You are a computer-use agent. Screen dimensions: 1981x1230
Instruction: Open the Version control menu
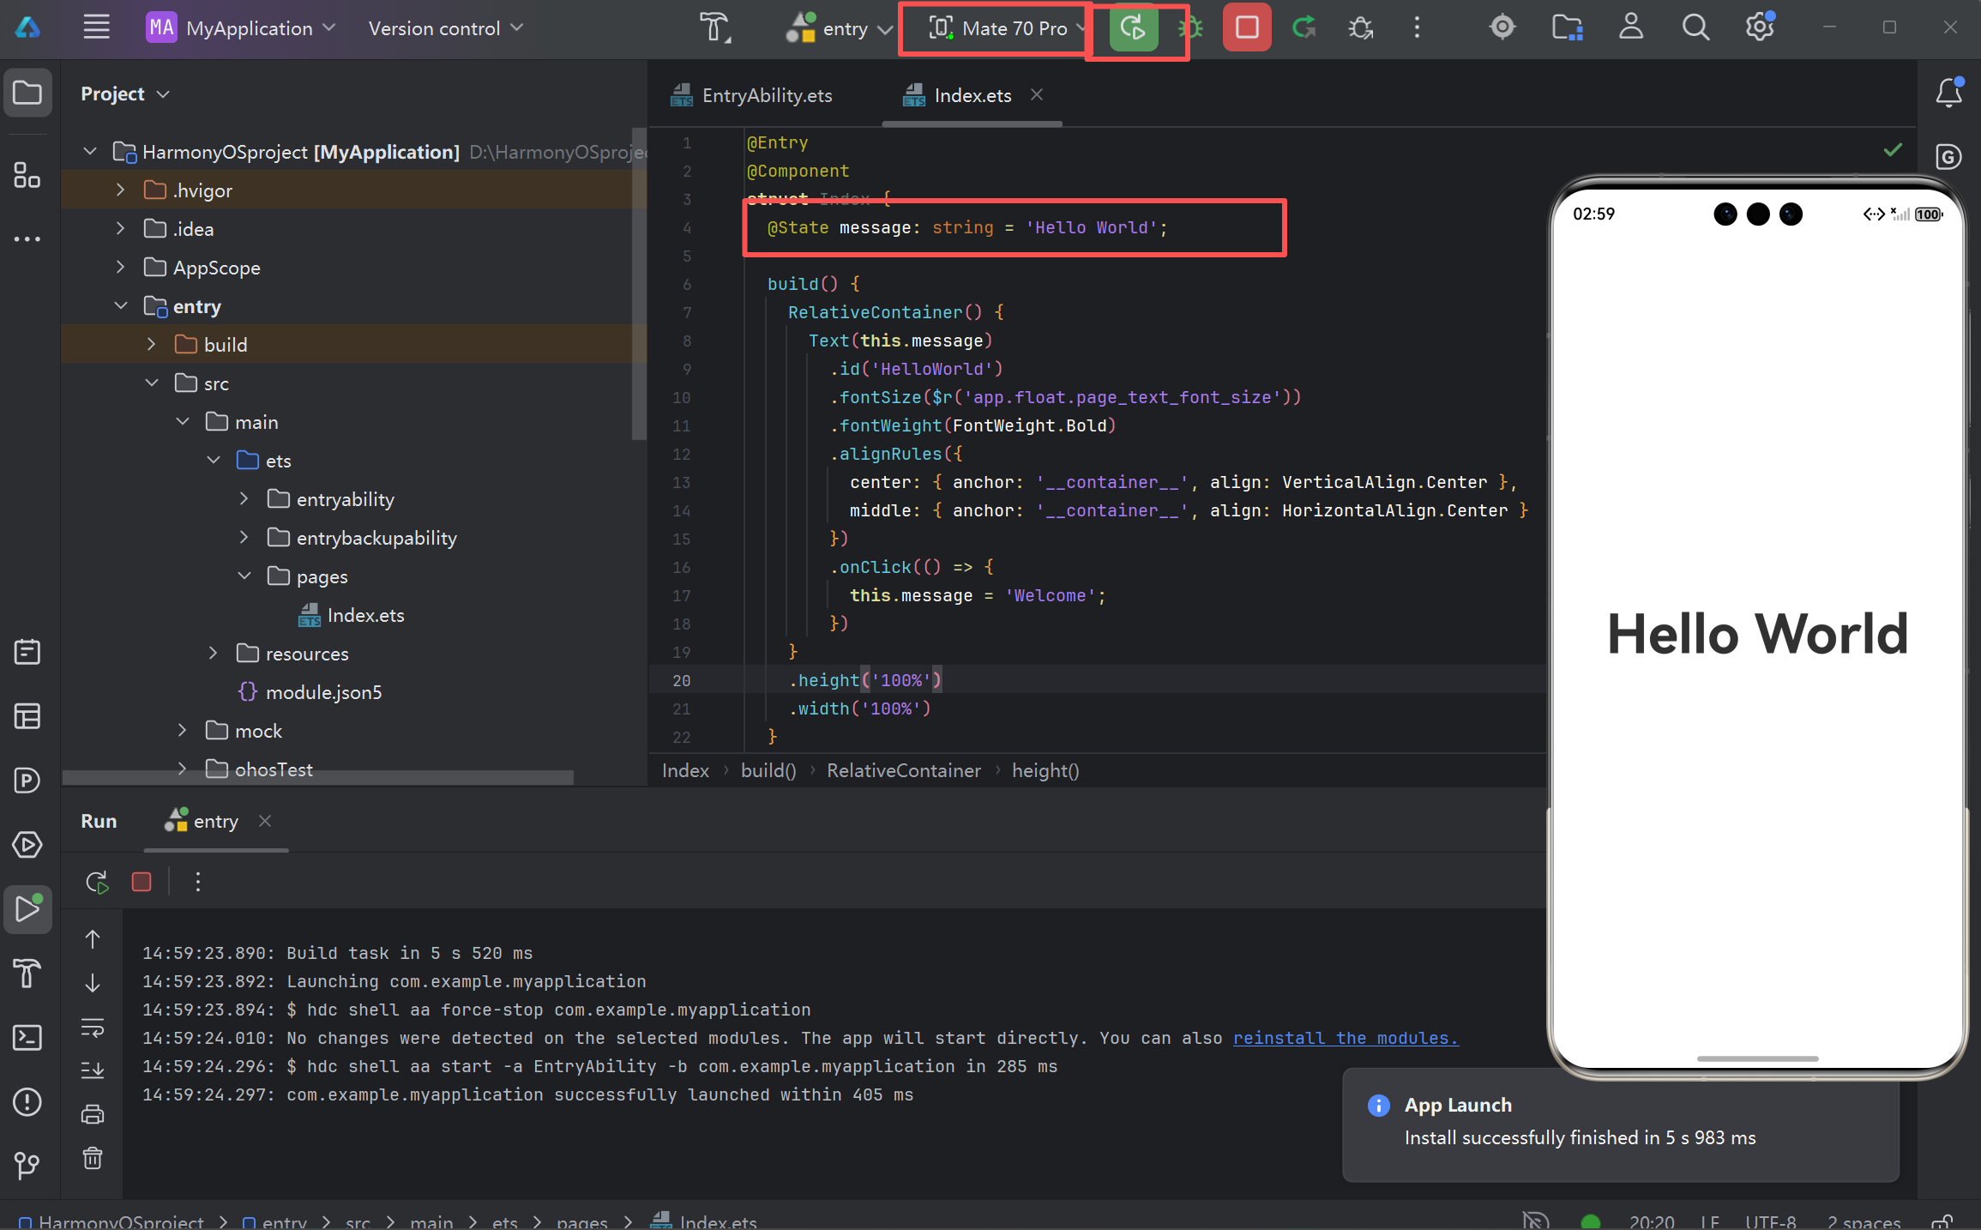(445, 28)
